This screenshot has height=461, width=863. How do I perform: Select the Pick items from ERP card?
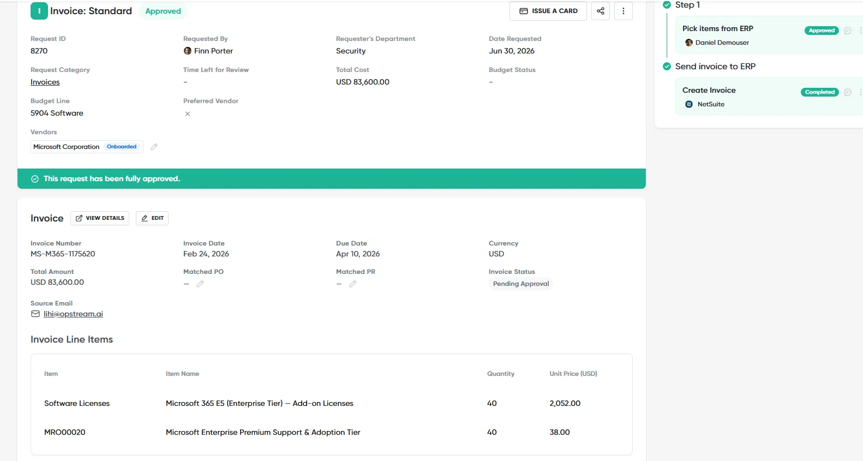(769, 35)
